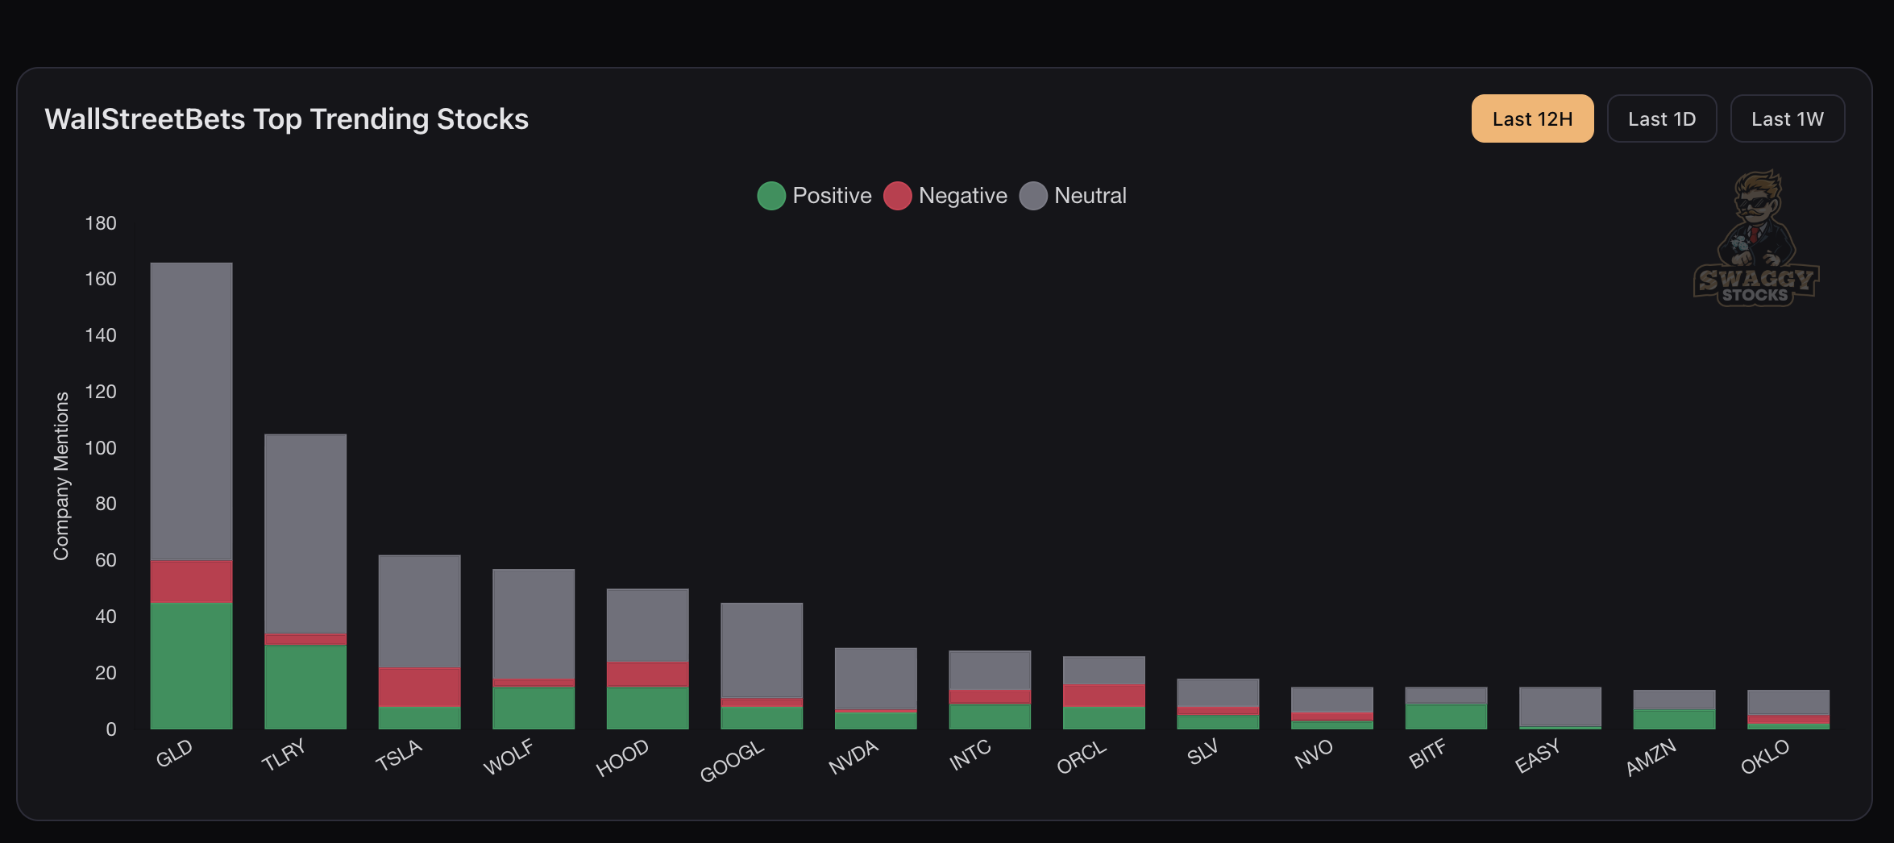
Task: Click the TLRY ticker axis label
Action: [x=284, y=754]
